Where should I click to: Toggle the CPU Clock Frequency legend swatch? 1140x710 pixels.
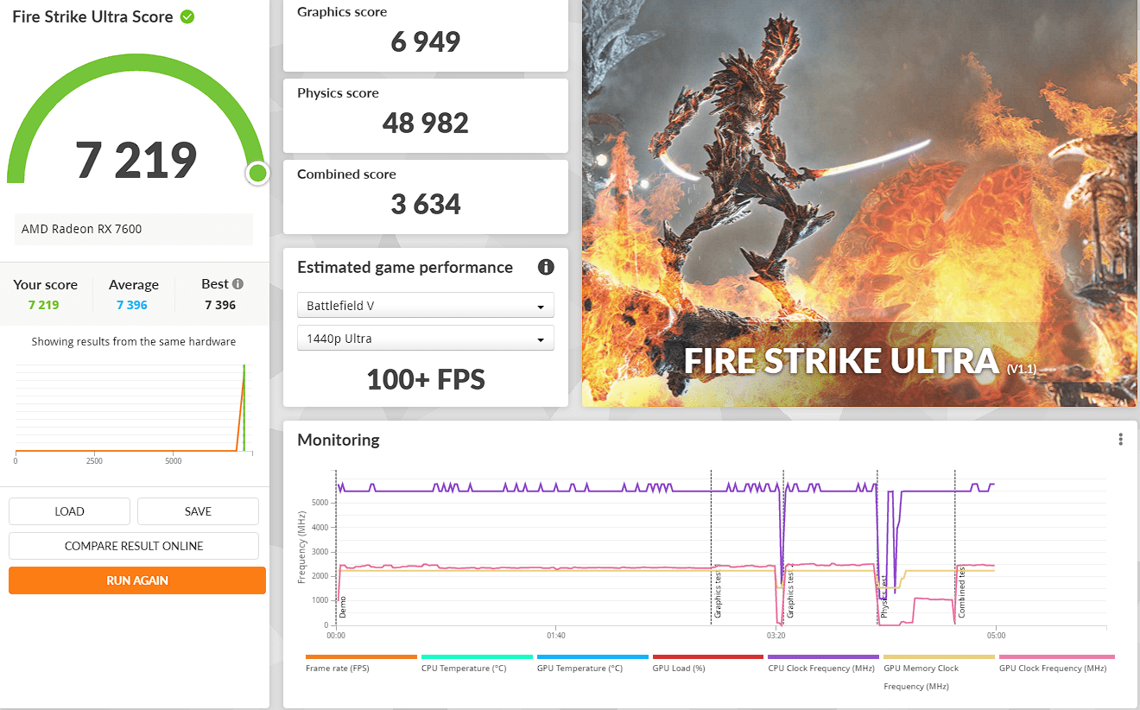823,656
